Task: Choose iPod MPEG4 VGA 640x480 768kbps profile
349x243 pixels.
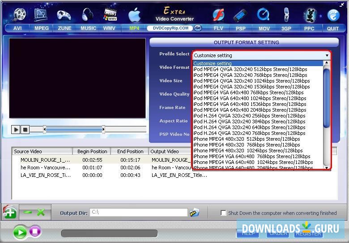Action: coord(258,92)
